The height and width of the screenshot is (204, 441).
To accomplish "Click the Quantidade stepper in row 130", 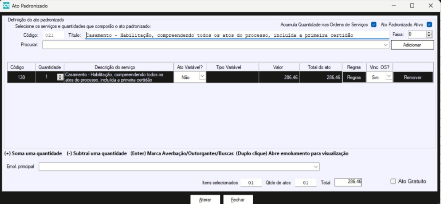I will point(60,77).
